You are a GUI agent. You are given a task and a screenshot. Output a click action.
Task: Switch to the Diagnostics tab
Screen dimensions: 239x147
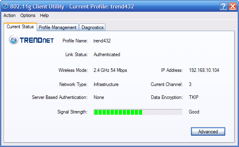click(92, 27)
